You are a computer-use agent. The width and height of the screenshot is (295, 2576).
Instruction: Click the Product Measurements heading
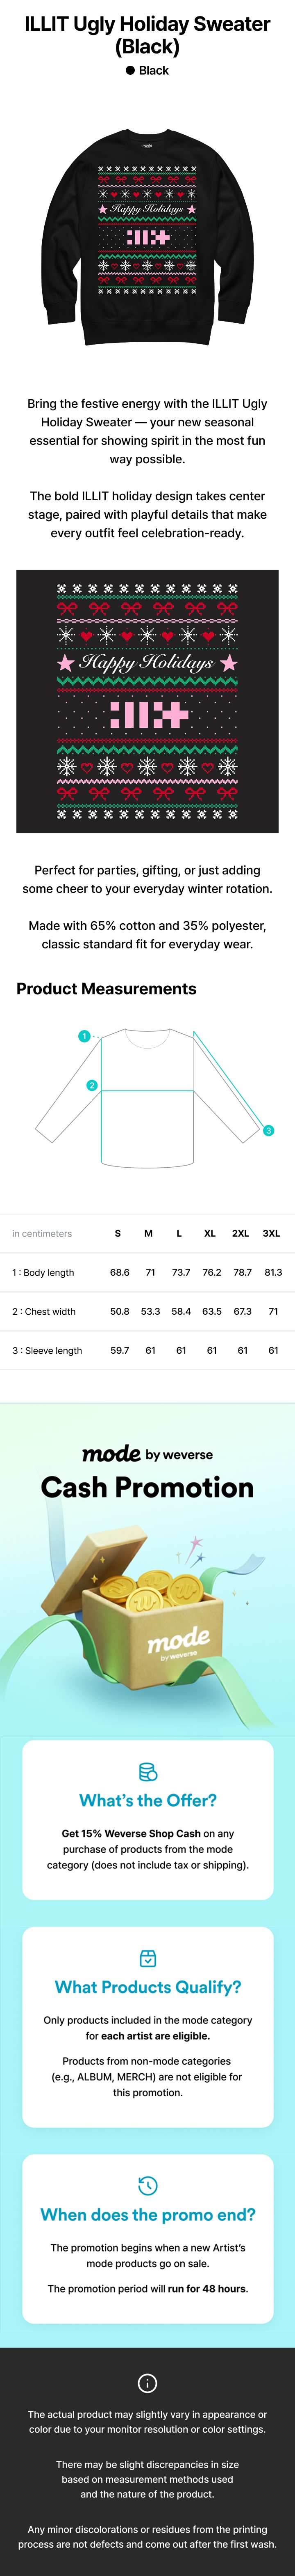[107, 989]
